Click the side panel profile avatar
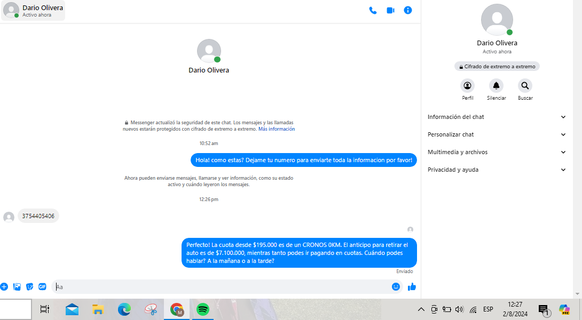This screenshot has height=320, width=582. pos(497,20)
